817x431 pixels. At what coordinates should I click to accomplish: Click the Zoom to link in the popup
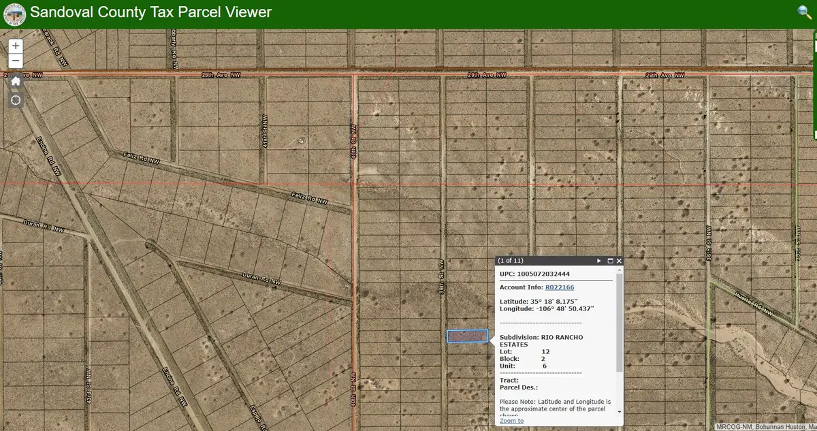[510, 421]
